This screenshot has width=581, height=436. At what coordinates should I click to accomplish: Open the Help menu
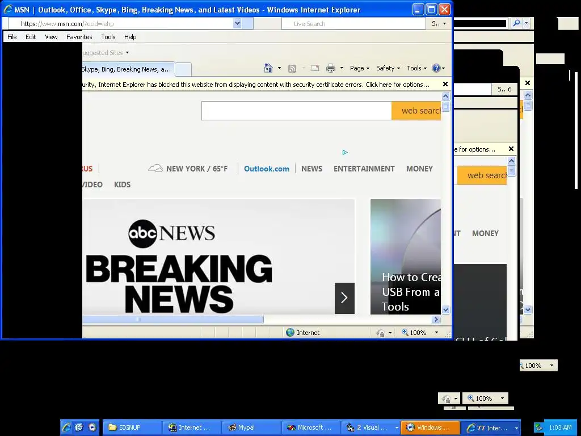click(x=130, y=37)
